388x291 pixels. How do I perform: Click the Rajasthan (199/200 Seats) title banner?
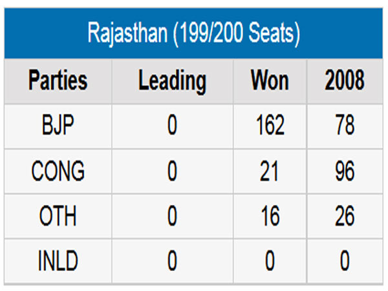[193, 33]
